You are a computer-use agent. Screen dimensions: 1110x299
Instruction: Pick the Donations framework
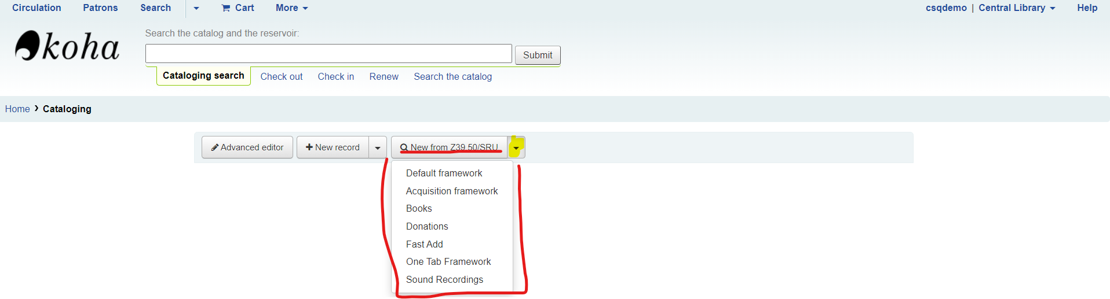click(x=427, y=226)
